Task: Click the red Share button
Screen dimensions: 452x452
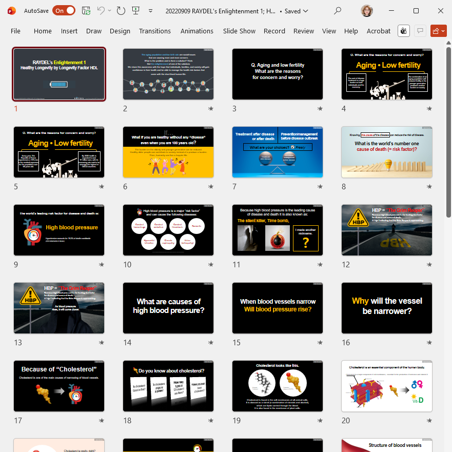Action: (439, 31)
